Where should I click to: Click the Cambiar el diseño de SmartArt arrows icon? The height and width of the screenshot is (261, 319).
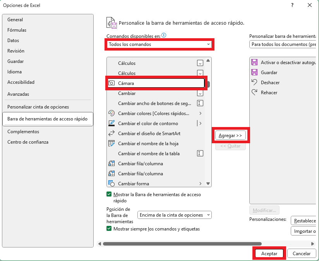(x=111, y=133)
